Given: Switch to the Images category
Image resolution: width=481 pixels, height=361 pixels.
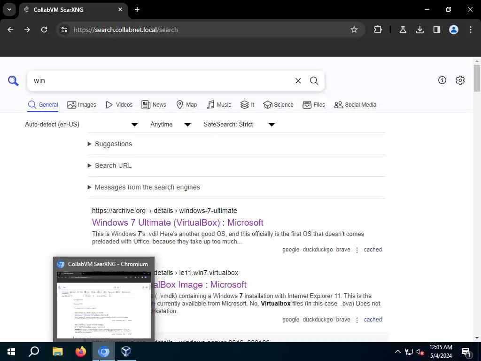Looking at the screenshot, I should [x=82, y=105].
